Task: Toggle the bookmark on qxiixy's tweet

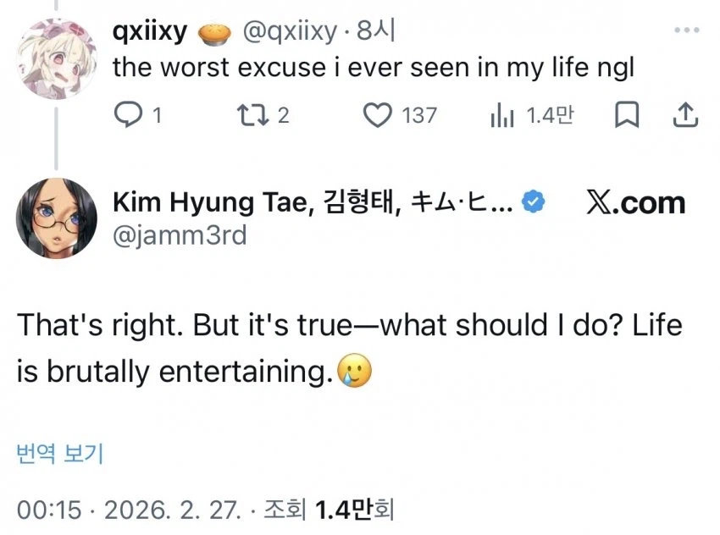Action: 627,115
